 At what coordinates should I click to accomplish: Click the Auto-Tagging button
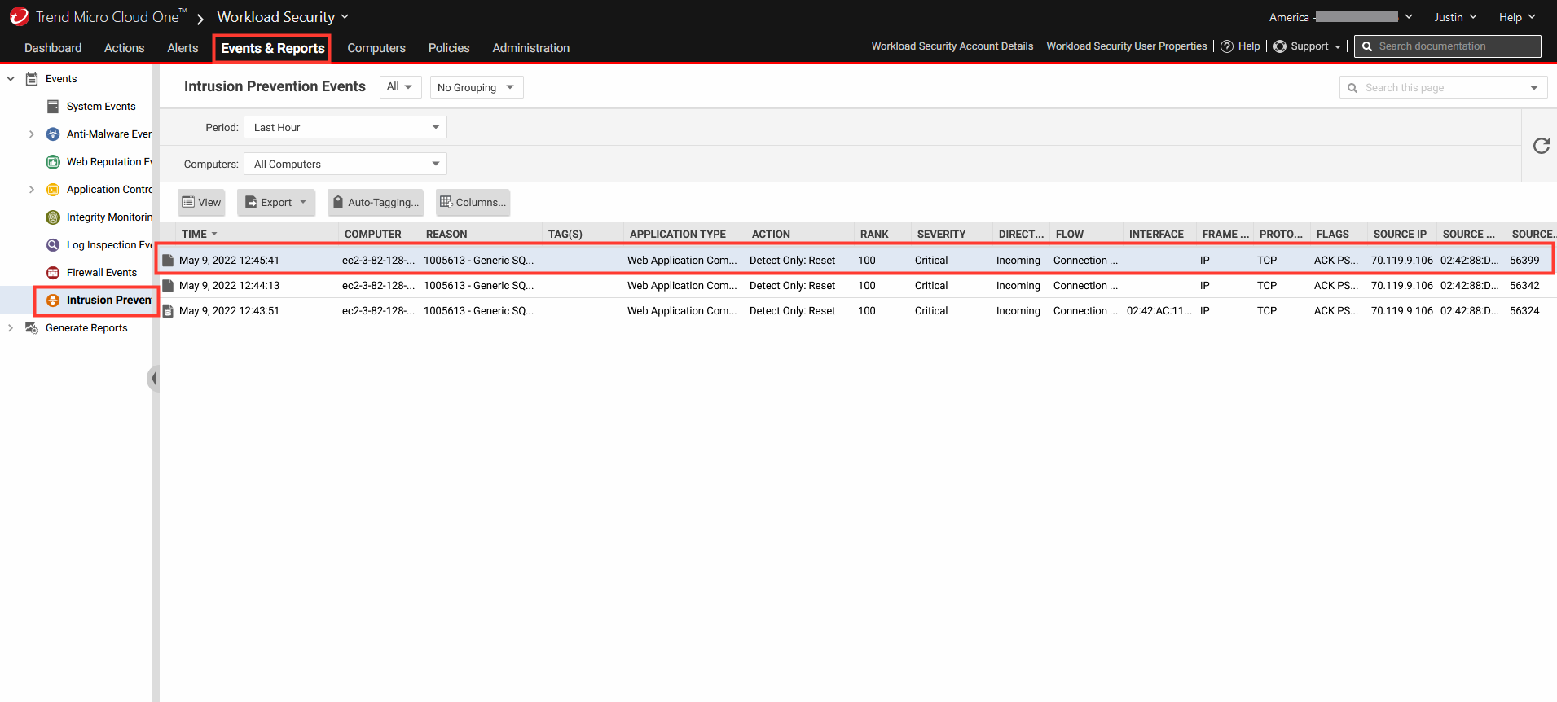376,203
